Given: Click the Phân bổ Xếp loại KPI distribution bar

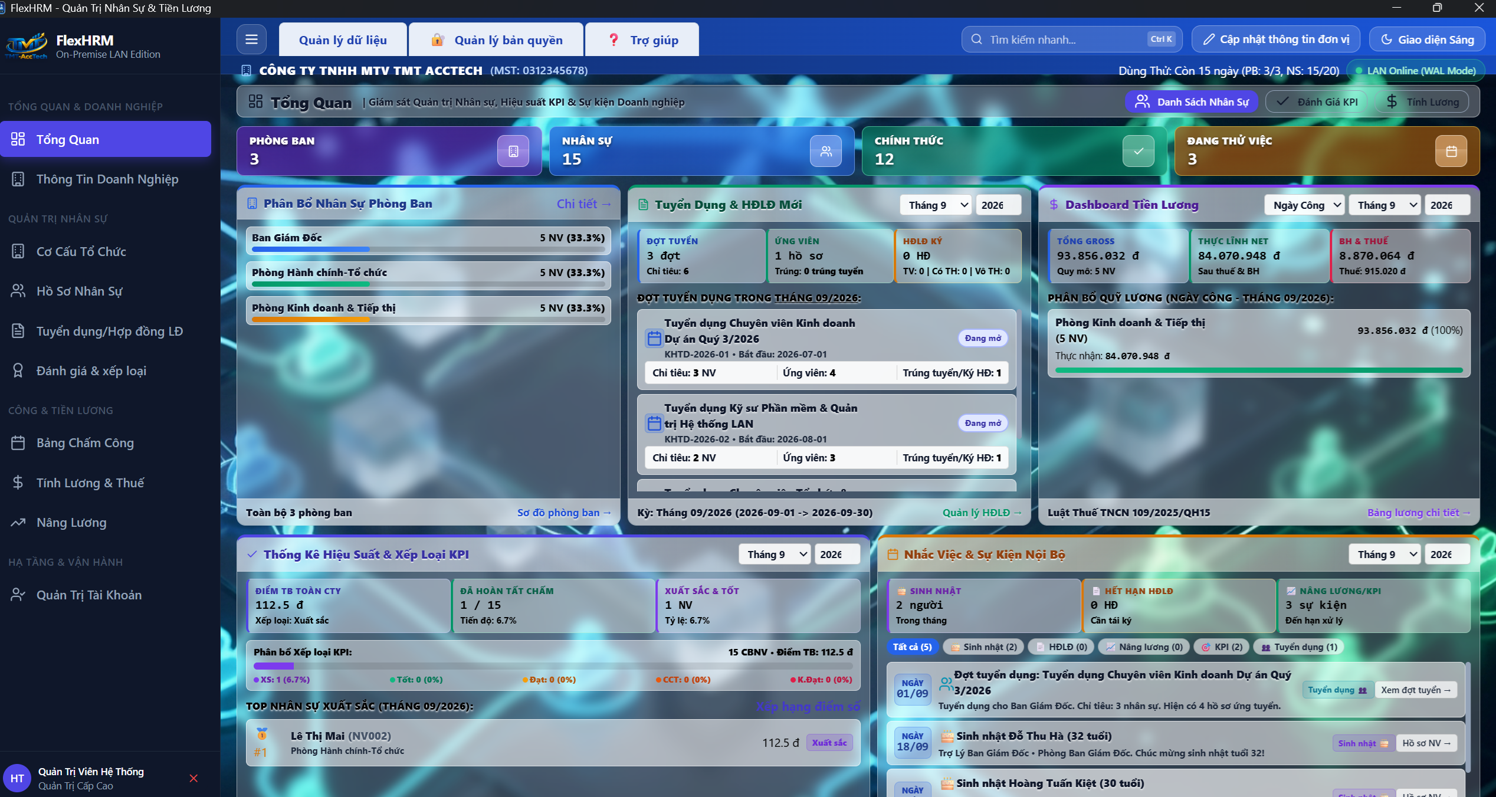Looking at the screenshot, I should click(x=553, y=666).
